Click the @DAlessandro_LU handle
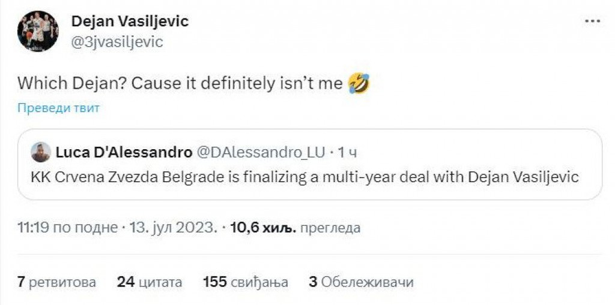615x305 pixels. tap(260, 152)
